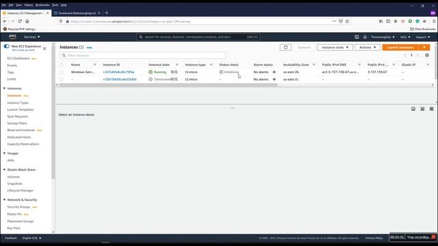Open the File menu
438x246 pixels.
pos(3,5)
